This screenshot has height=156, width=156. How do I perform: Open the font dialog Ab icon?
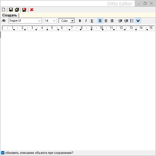[3, 21]
